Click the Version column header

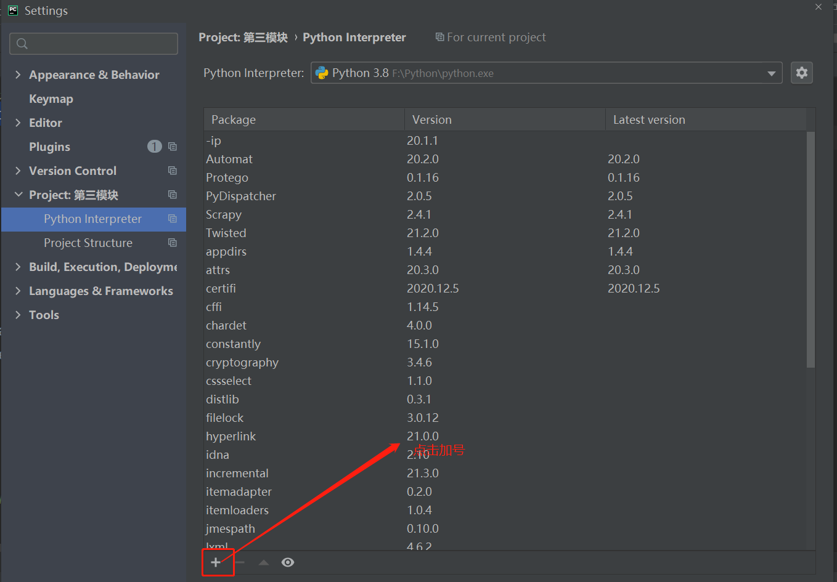click(x=505, y=119)
